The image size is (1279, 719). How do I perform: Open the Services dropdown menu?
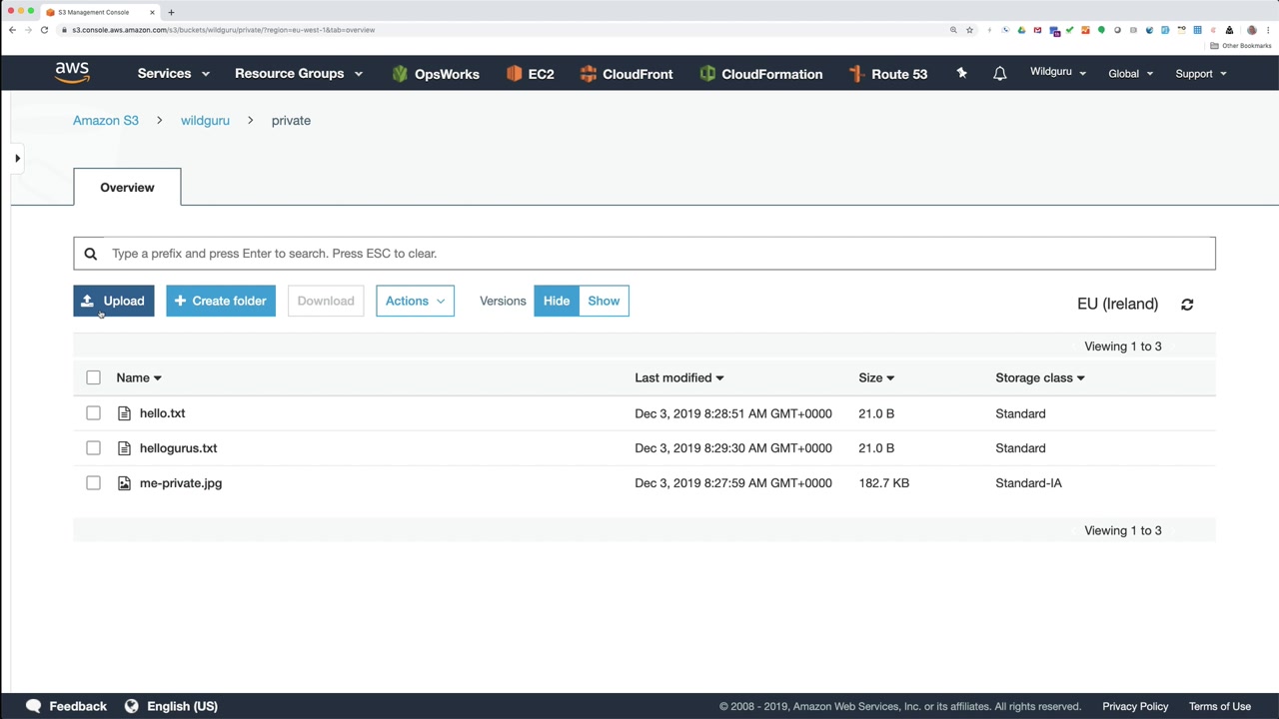pyautogui.click(x=174, y=74)
